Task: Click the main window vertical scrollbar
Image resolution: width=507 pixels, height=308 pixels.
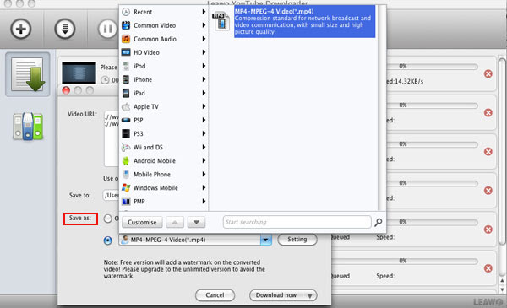Action: click(502, 152)
